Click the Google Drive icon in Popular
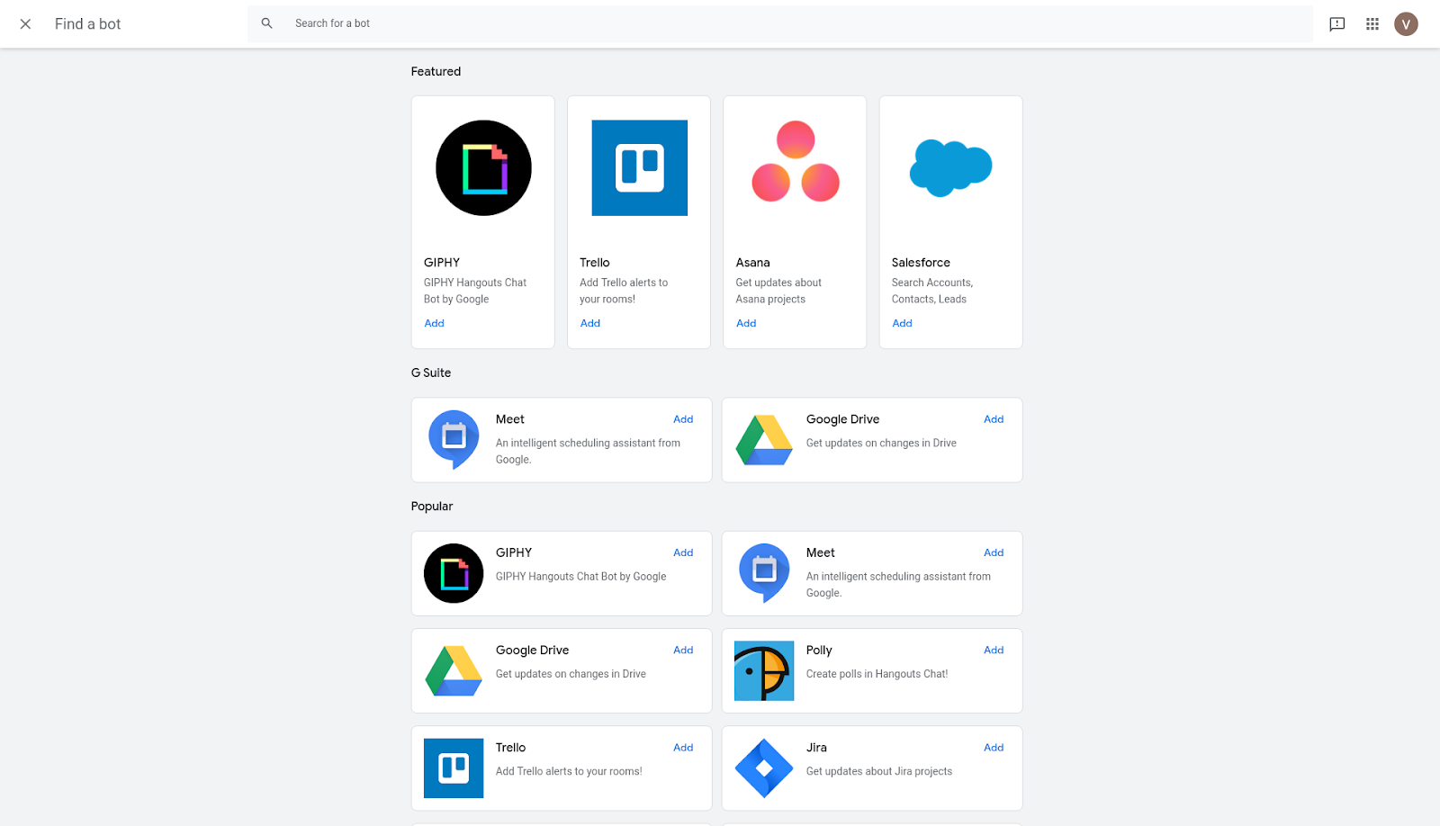 pyautogui.click(x=454, y=670)
